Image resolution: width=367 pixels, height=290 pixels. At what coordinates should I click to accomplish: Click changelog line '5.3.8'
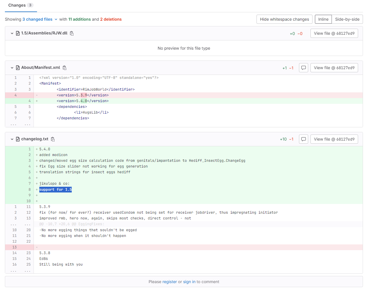coord(45,253)
